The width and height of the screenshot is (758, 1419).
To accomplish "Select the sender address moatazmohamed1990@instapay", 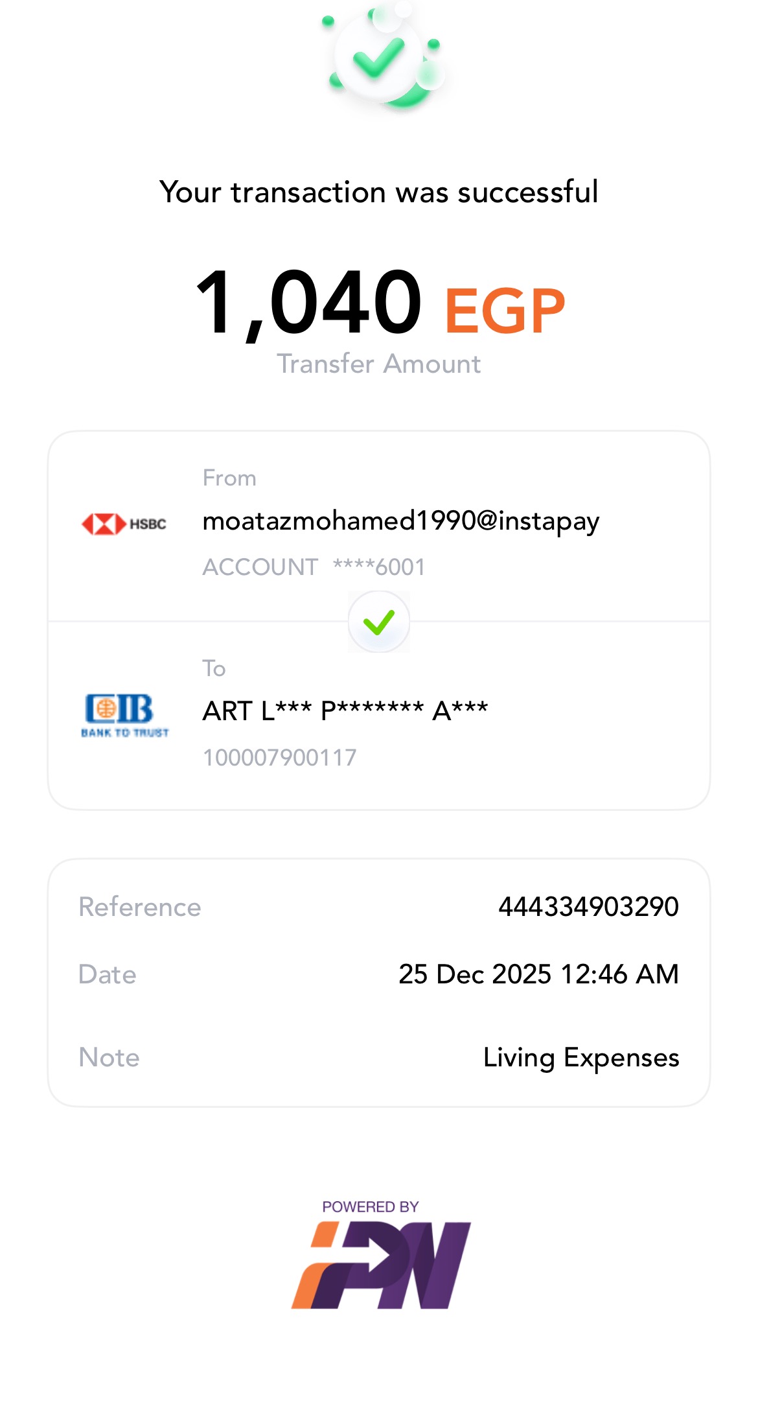I will coord(400,521).
